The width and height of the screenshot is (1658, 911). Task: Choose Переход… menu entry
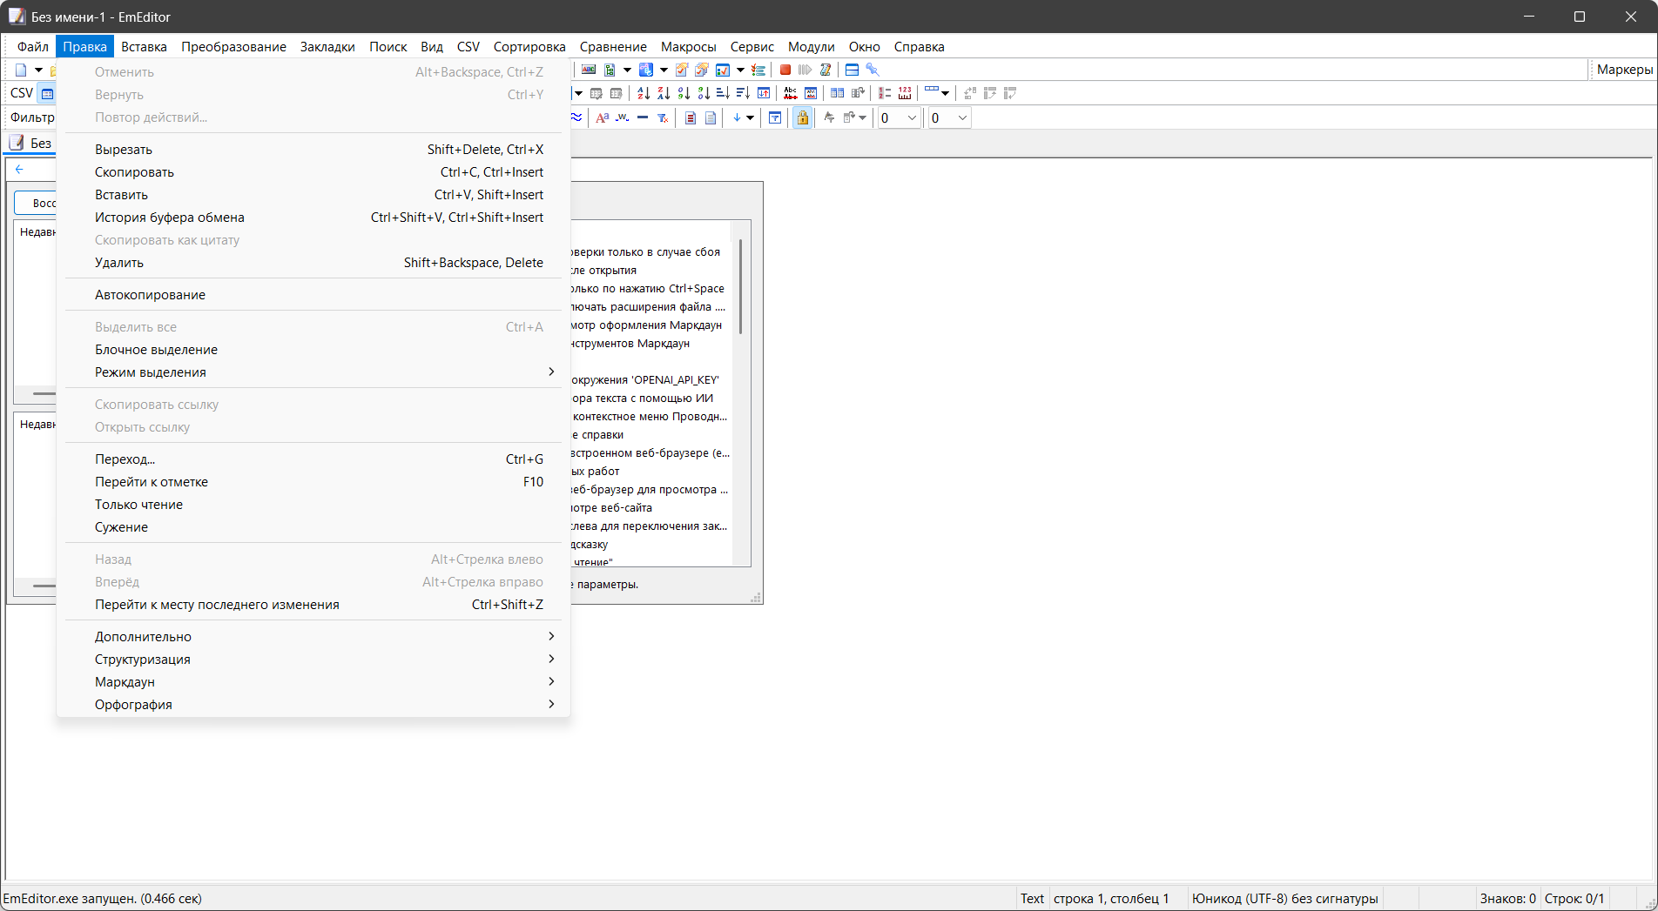tap(313, 459)
